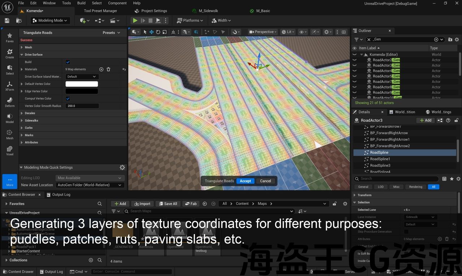
Task: Expand the Sidewalks section
Action: click(x=31, y=121)
